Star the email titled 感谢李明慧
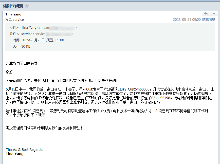Screen dimensions: 220x164 tap(27, 6)
